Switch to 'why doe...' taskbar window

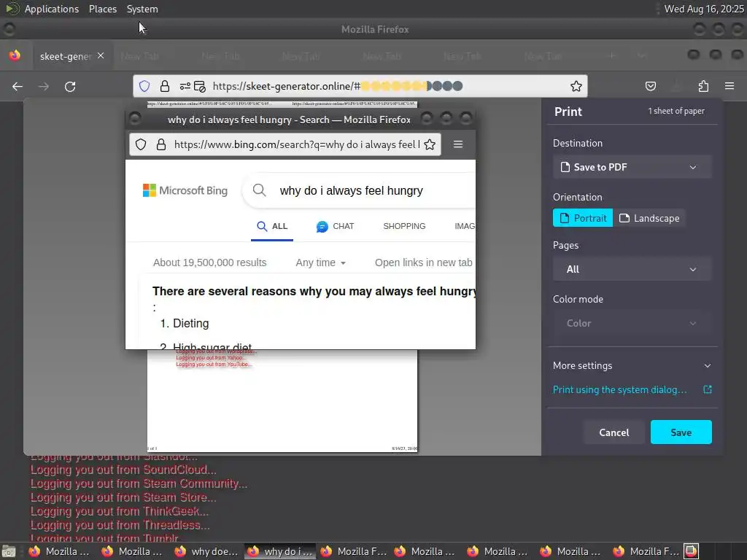(208, 551)
